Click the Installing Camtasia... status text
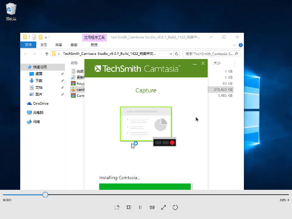Viewport: 292px width, 219px height. [x=119, y=178]
